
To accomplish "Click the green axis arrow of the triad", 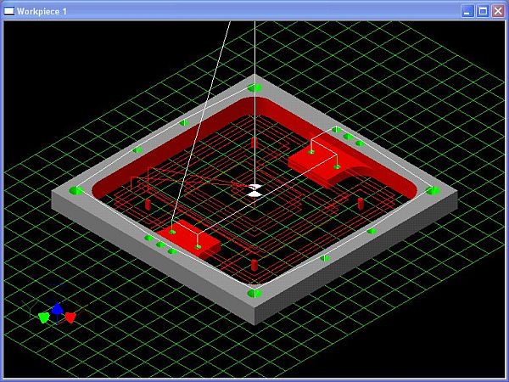I will [x=43, y=317].
